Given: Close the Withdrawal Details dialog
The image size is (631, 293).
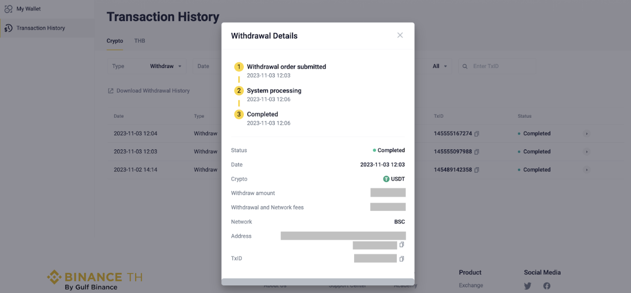Looking at the screenshot, I should [400, 35].
